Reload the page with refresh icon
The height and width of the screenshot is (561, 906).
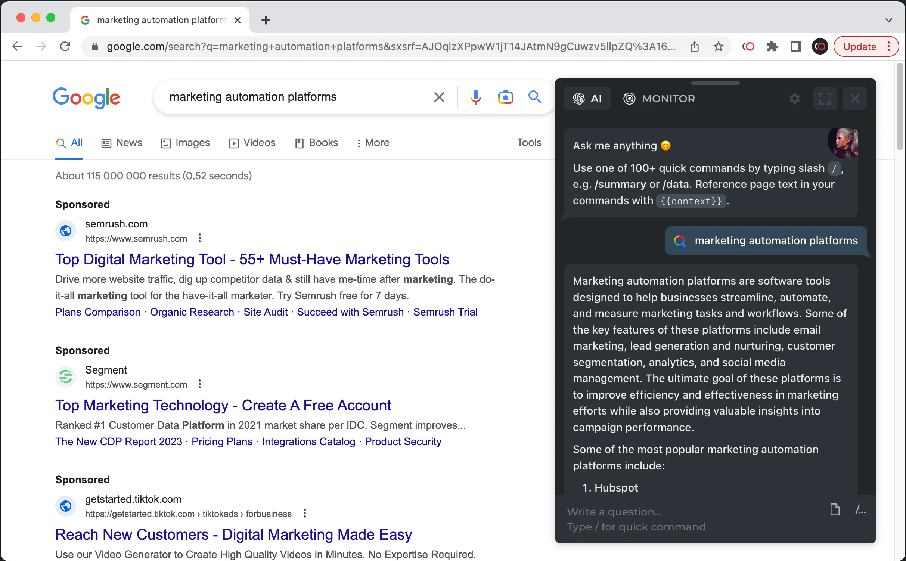pos(65,46)
